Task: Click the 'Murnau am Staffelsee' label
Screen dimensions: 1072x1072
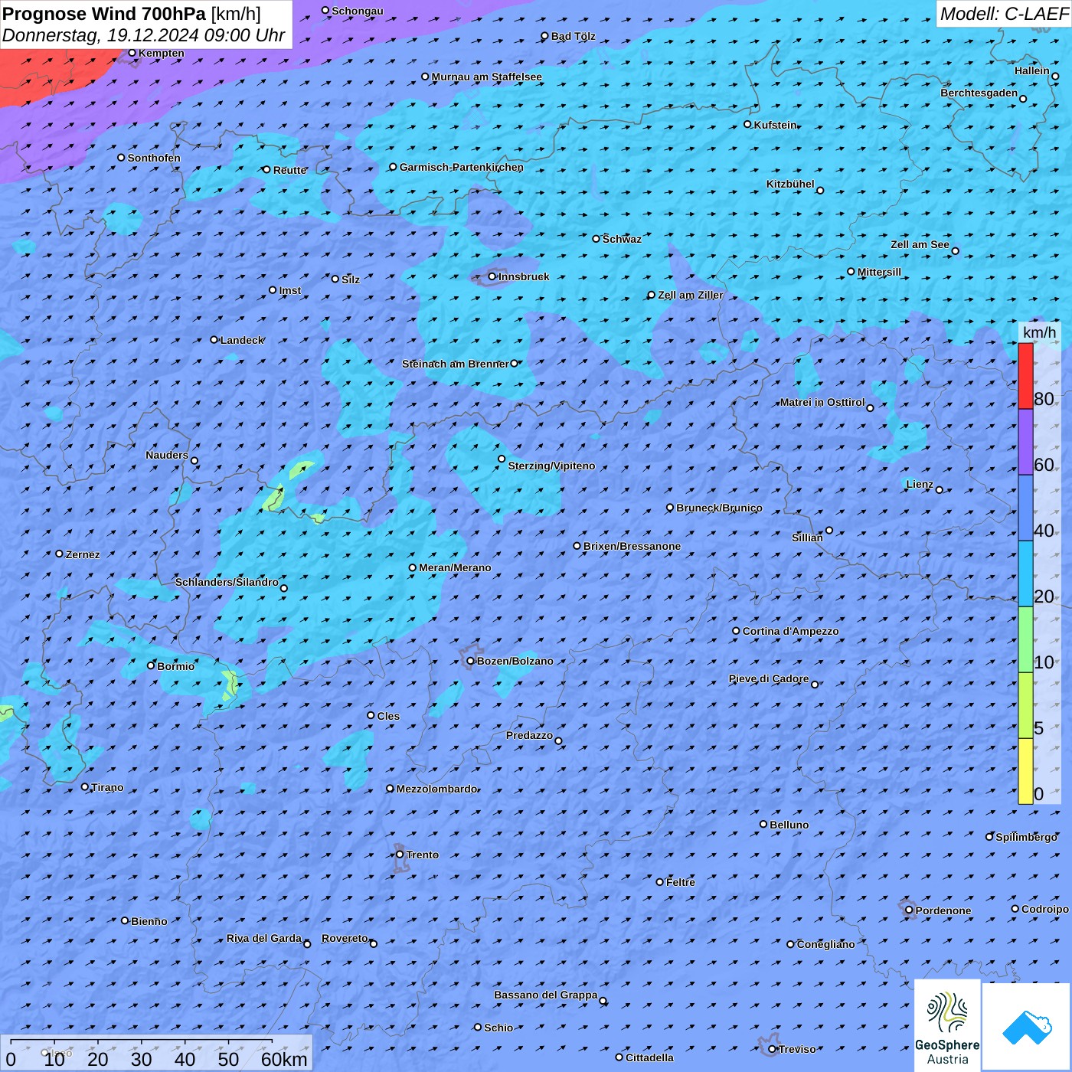Action: (x=487, y=77)
